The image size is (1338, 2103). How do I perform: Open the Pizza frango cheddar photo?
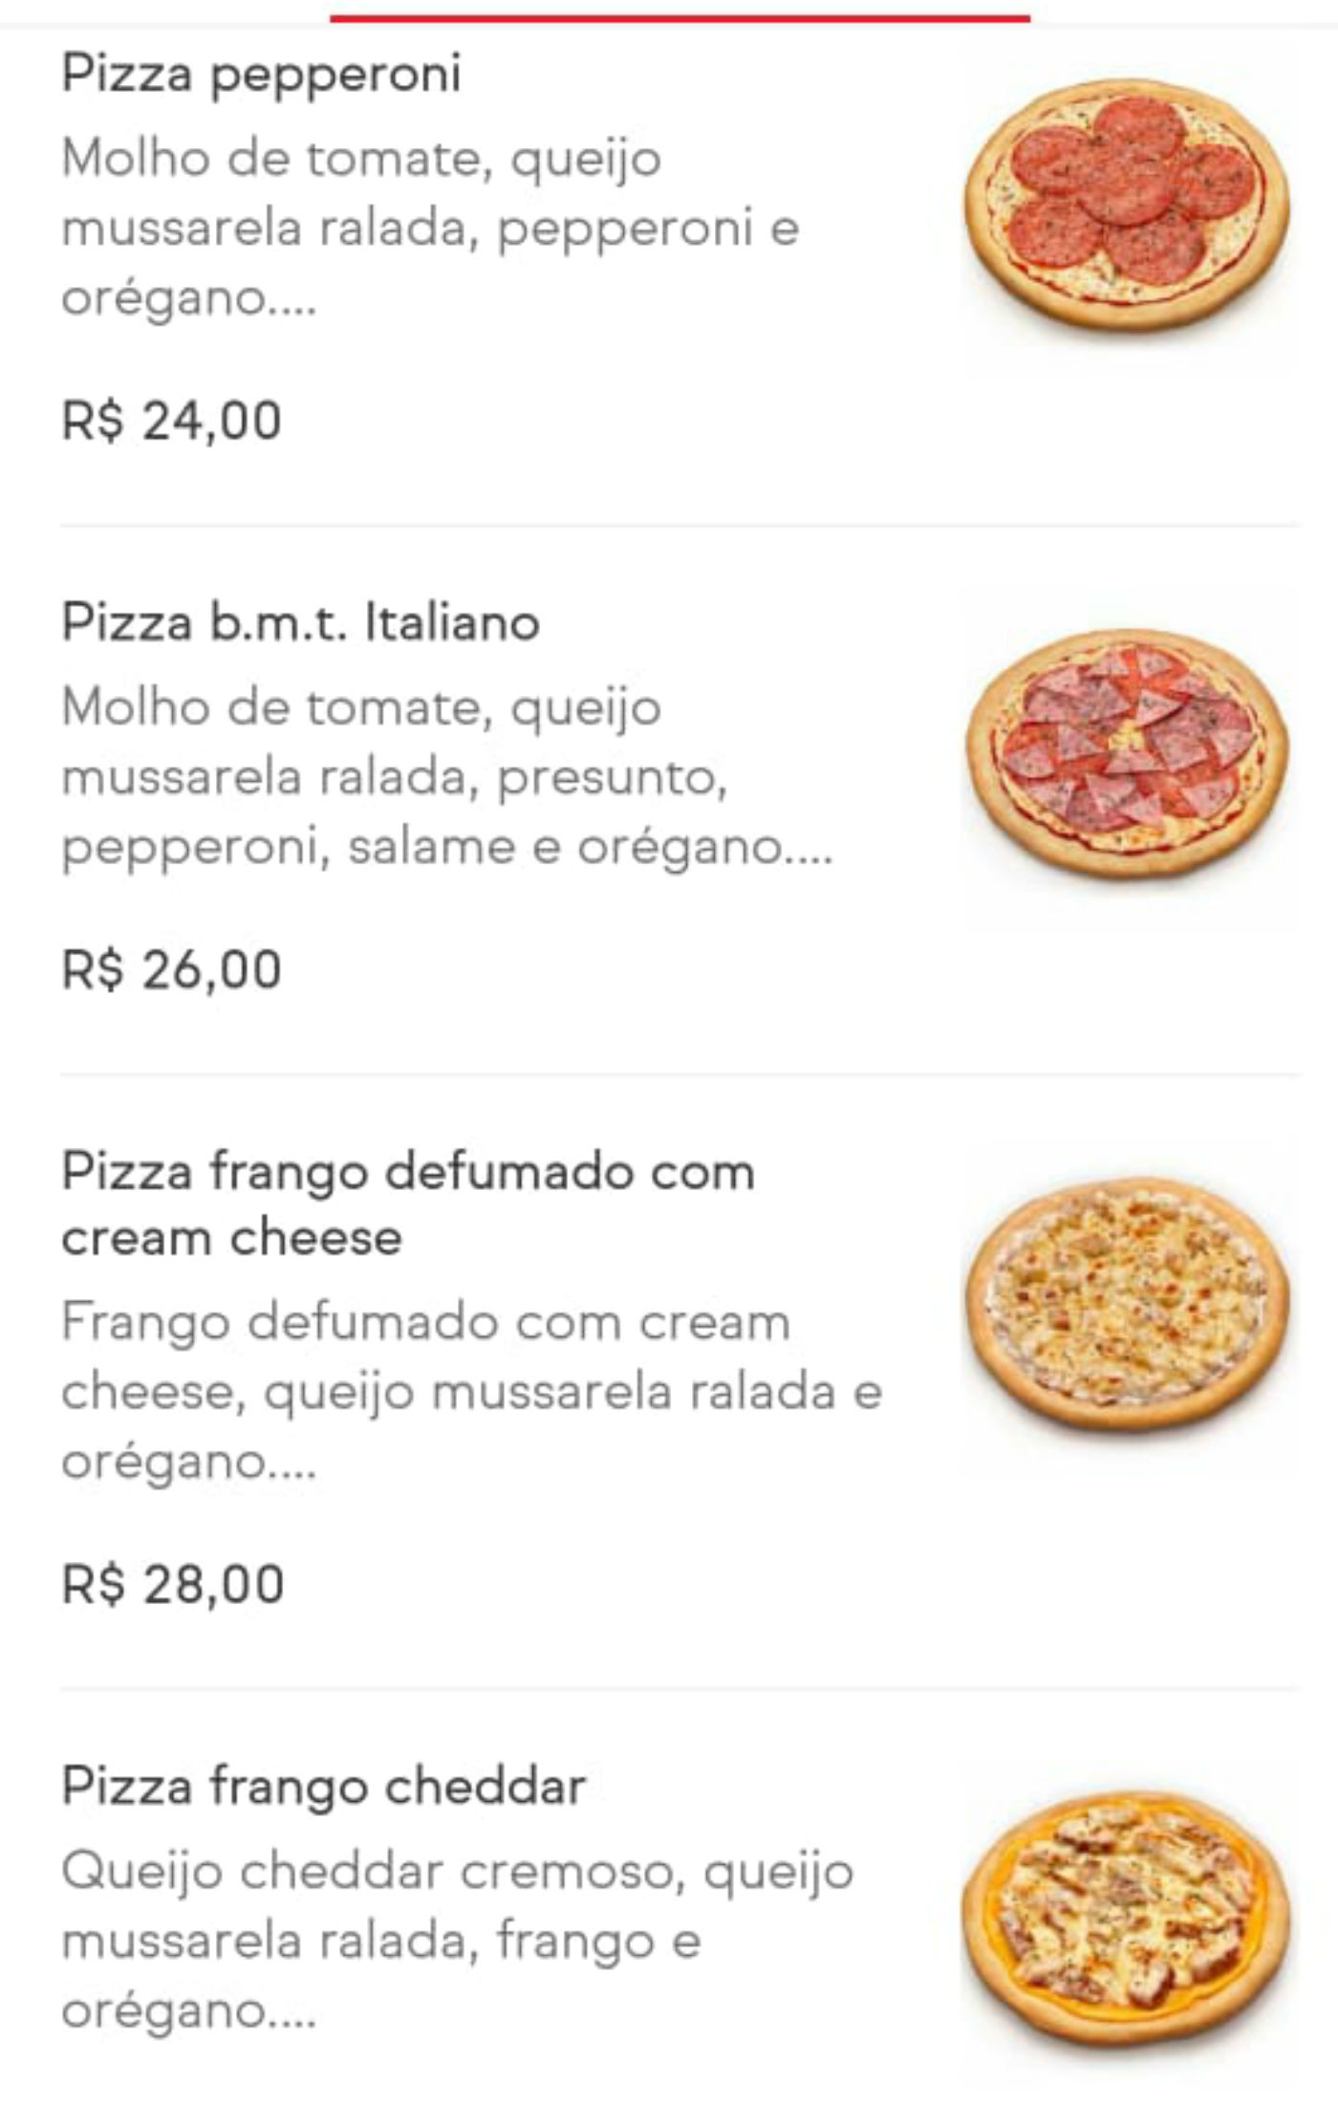[x=1126, y=1921]
